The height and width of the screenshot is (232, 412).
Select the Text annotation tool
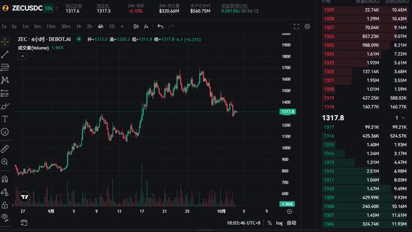coord(5,119)
